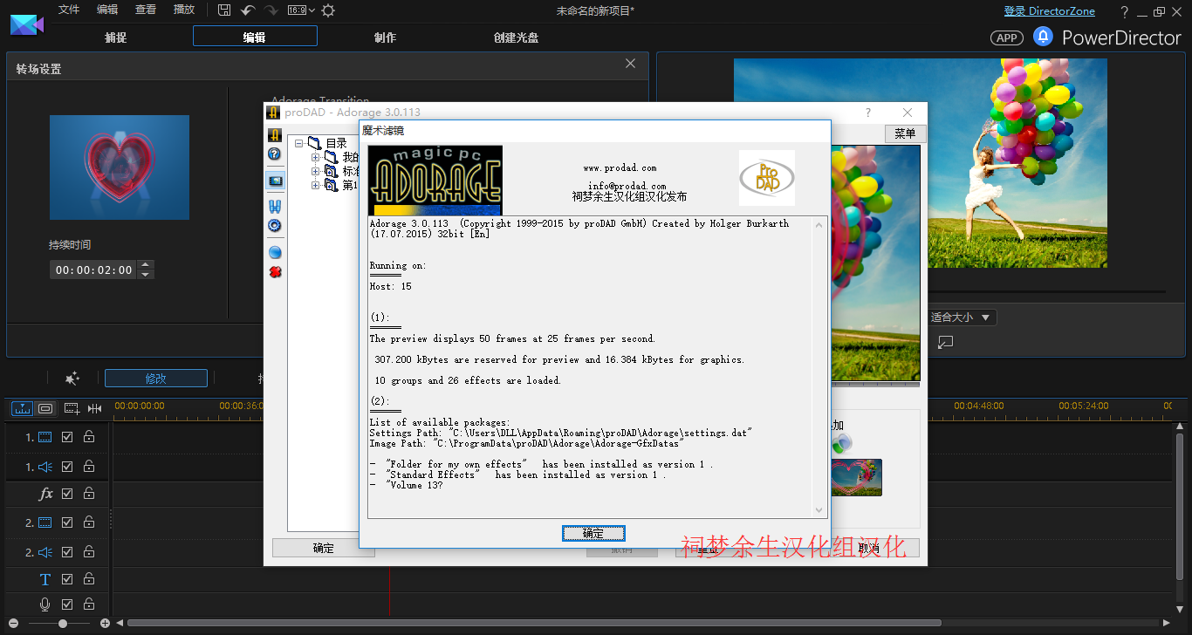Image resolution: width=1192 pixels, height=635 pixels.
Task: Click the info text vertical scrollbar
Action: (819, 366)
